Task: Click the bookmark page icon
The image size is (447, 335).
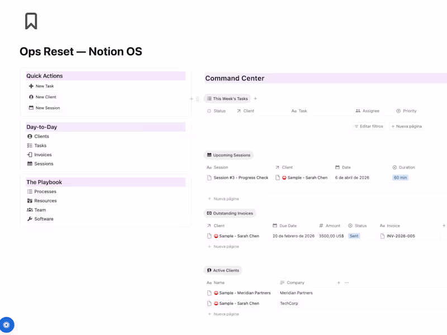Action: coord(31,21)
